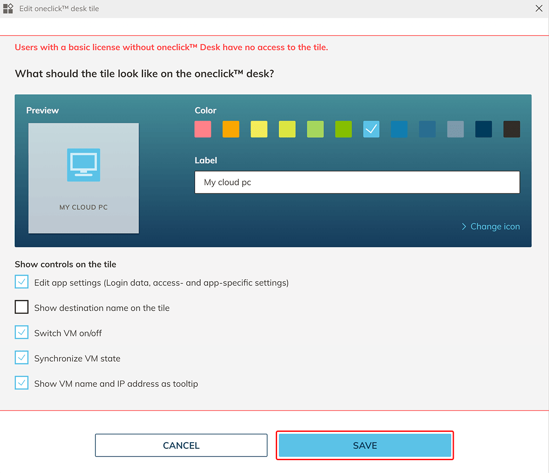This screenshot has height=473, width=549.
Task: Select the navy blue color swatch
Action: [483, 129]
